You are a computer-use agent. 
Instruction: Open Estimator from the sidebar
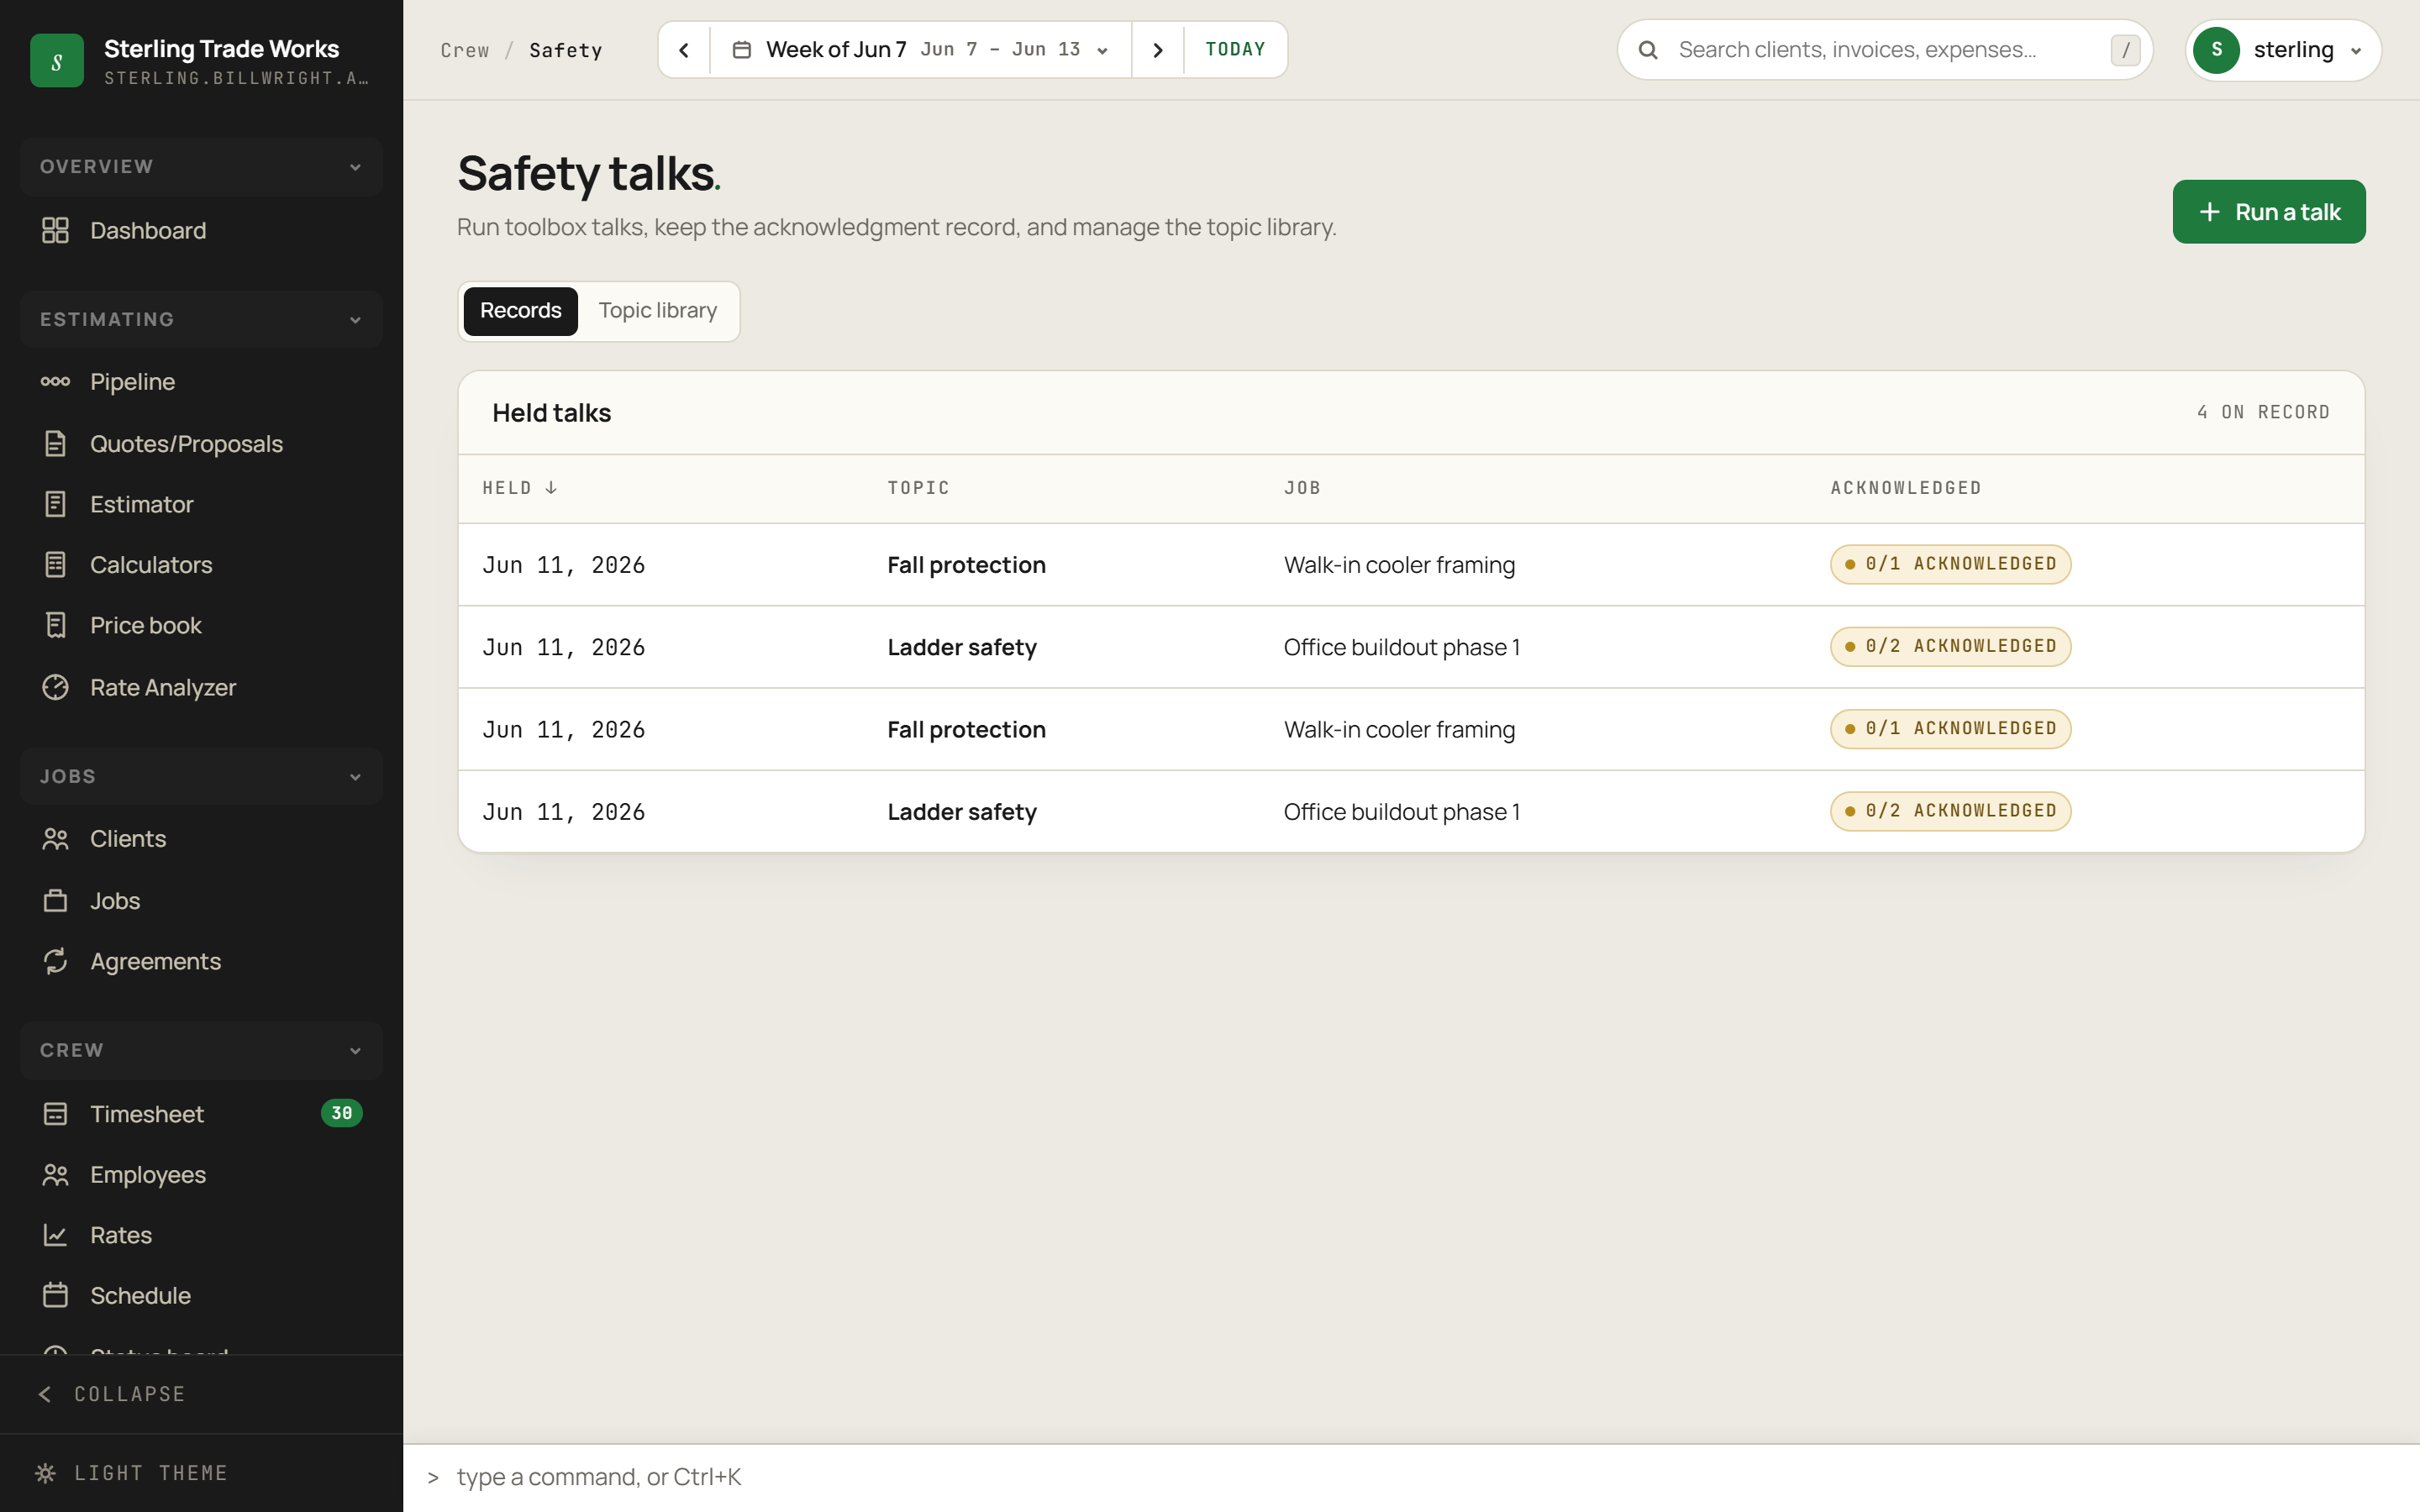click(201, 504)
